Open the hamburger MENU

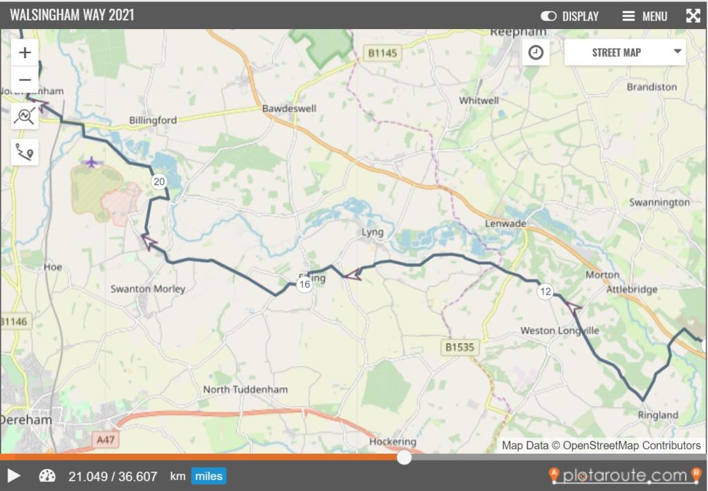click(644, 17)
